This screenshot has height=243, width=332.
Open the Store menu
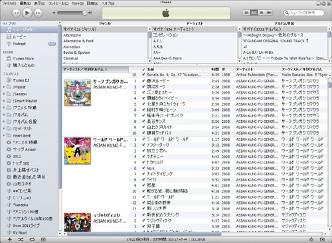78,3
